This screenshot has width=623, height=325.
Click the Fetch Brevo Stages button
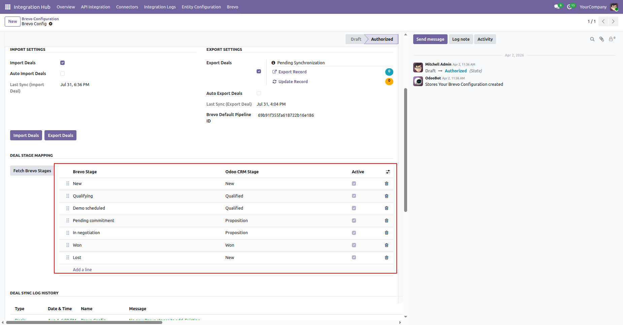pyautogui.click(x=32, y=171)
